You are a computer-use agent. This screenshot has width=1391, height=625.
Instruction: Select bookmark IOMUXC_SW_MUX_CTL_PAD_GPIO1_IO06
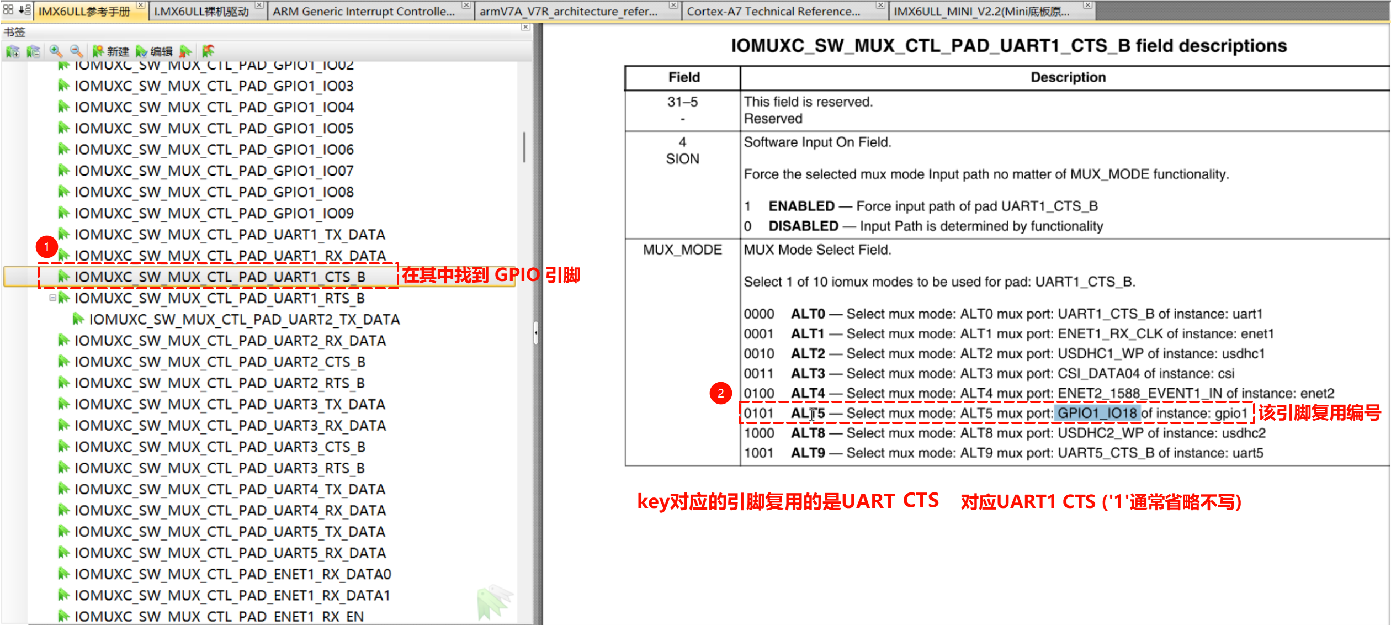click(x=214, y=150)
